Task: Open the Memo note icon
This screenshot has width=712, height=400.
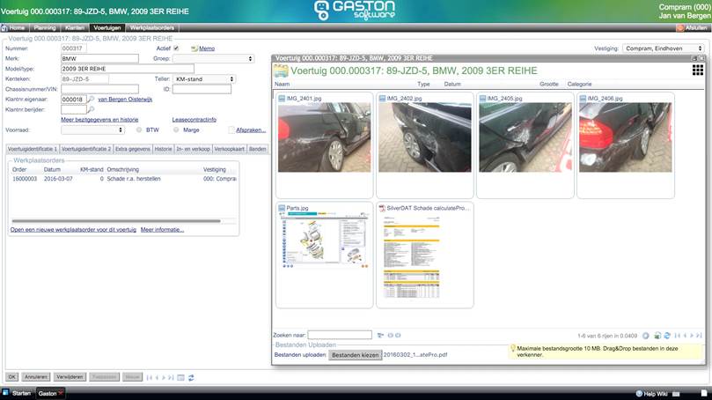Action: pyautogui.click(x=195, y=48)
